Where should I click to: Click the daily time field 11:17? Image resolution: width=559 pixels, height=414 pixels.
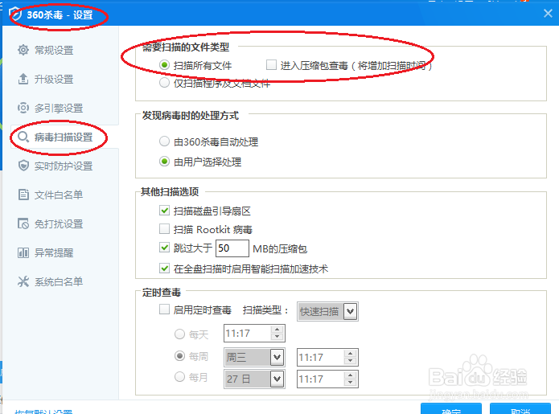[247, 334]
